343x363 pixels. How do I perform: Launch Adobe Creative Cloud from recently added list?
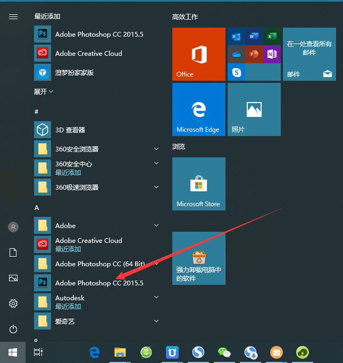coord(88,53)
